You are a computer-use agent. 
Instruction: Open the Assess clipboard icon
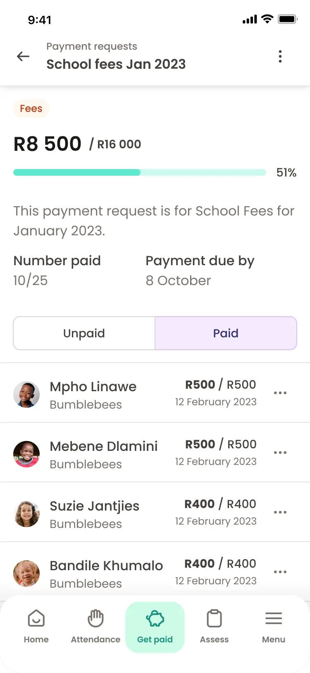coord(214,619)
